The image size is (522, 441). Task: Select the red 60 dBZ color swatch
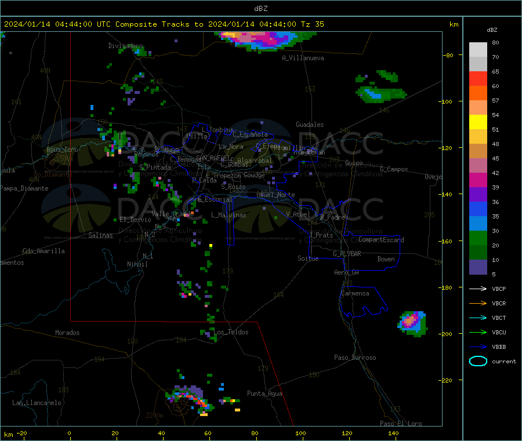[478, 78]
